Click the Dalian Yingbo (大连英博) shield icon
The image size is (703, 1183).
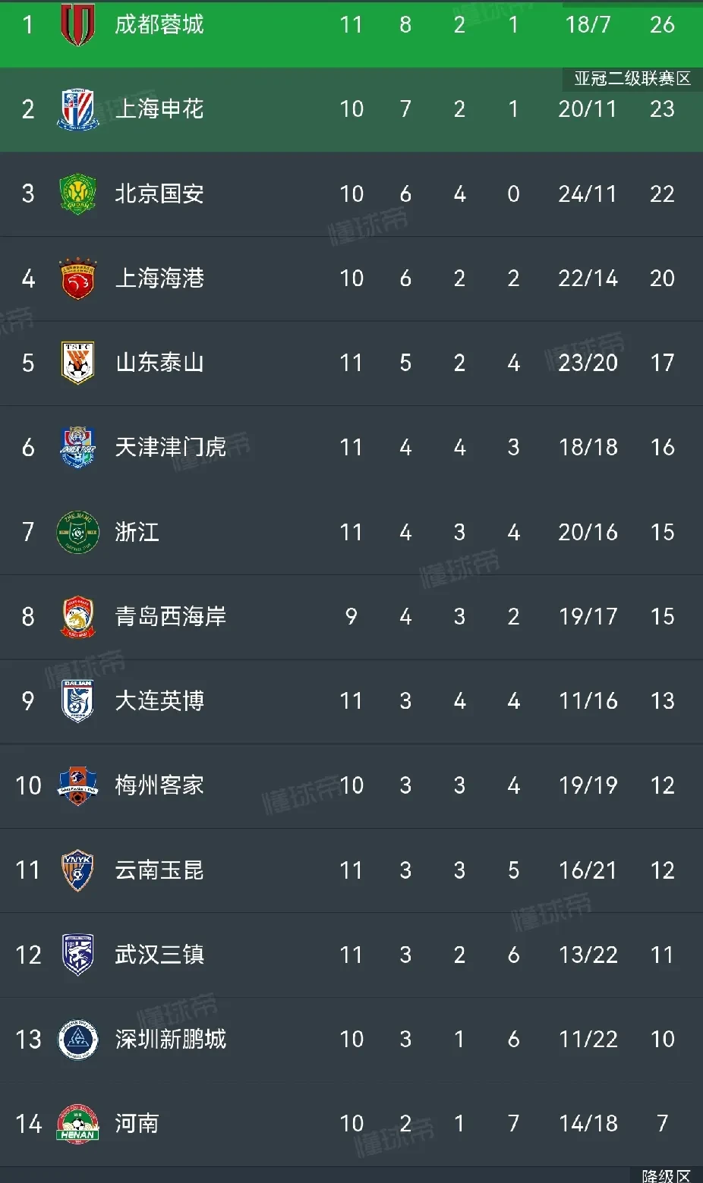77,700
